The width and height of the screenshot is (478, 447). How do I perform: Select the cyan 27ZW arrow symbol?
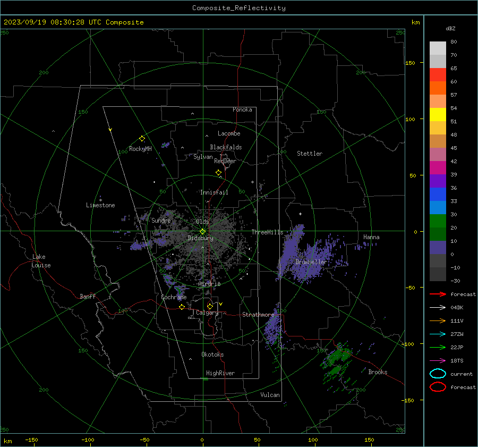tap(438, 334)
